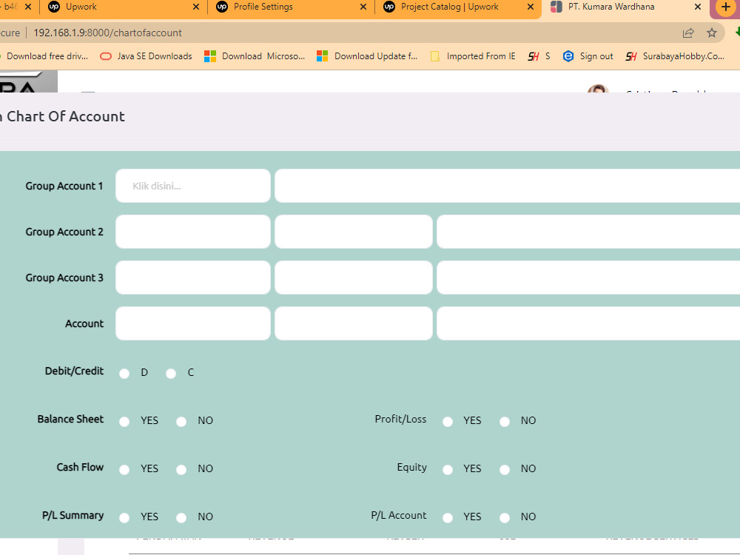The width and height of the screenshot is (740, 555).
Task: Select Credit (C) radio button
Action: click(171, 374)
